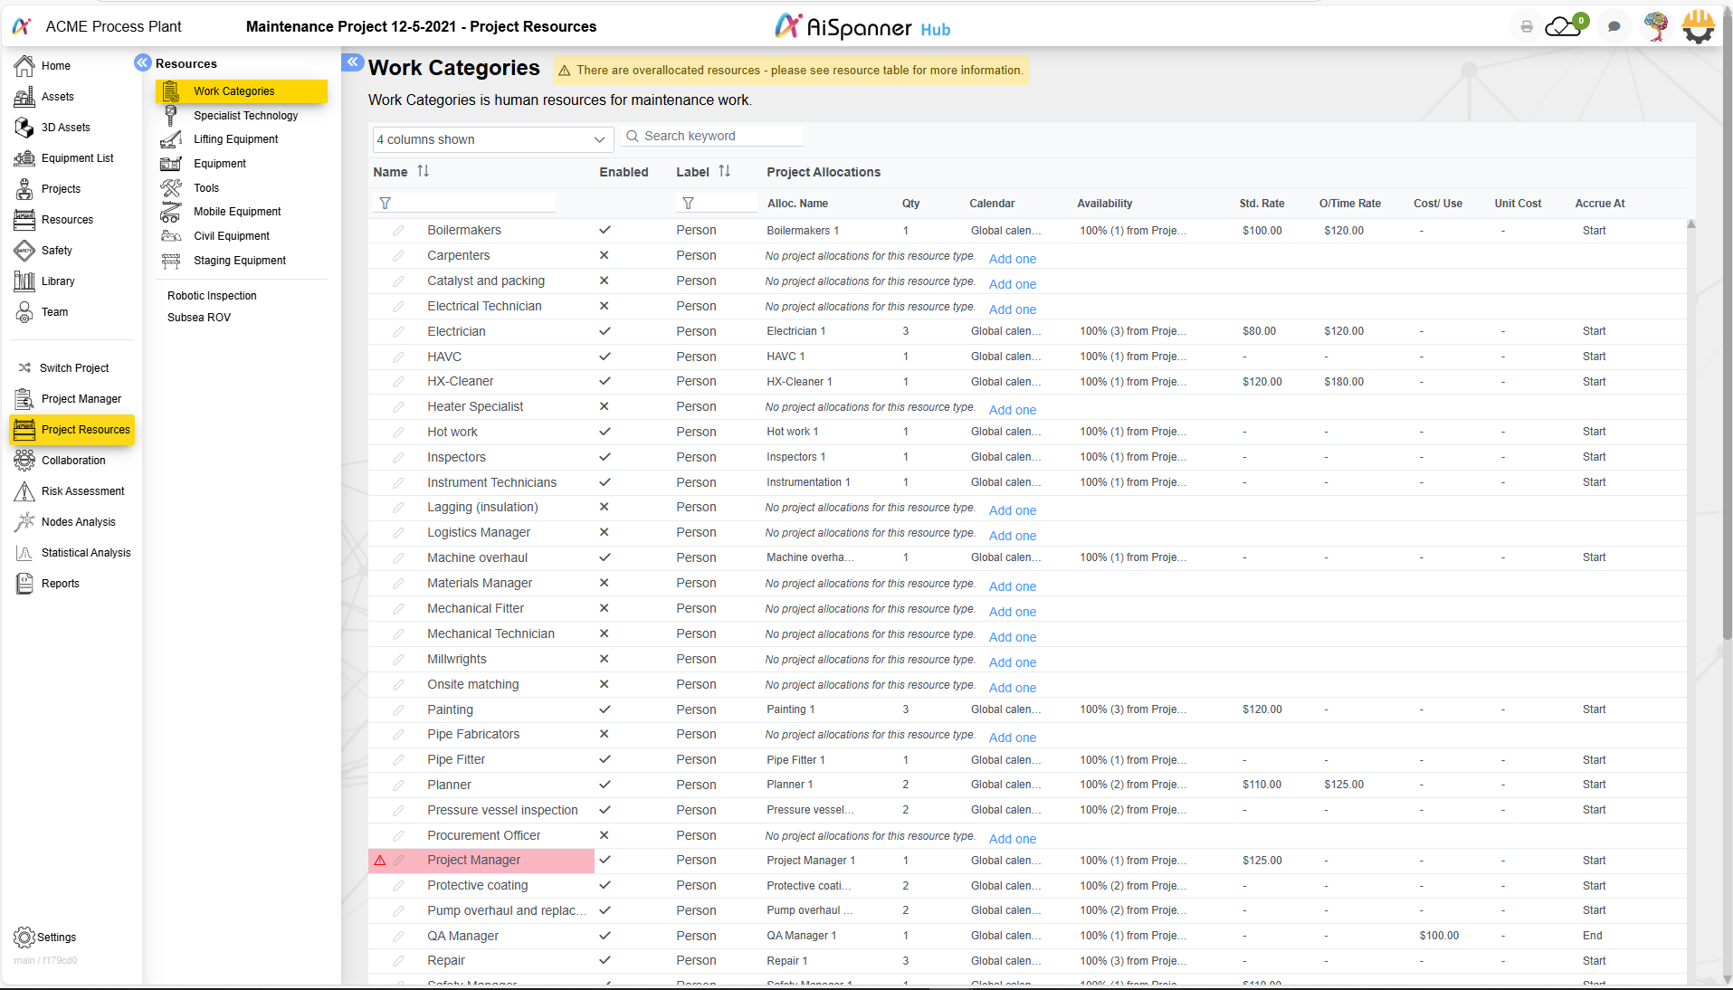Image resolution: width=1733 pixels, height=990 pixels.
Task: Open the chat bubble messages icon
Action: [1614, 26]
